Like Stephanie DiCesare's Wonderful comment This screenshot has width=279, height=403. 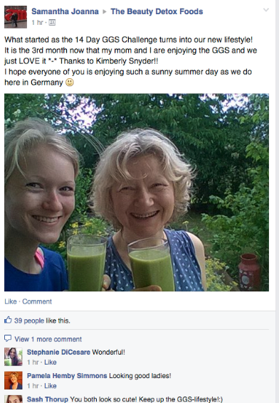point(51,362)
